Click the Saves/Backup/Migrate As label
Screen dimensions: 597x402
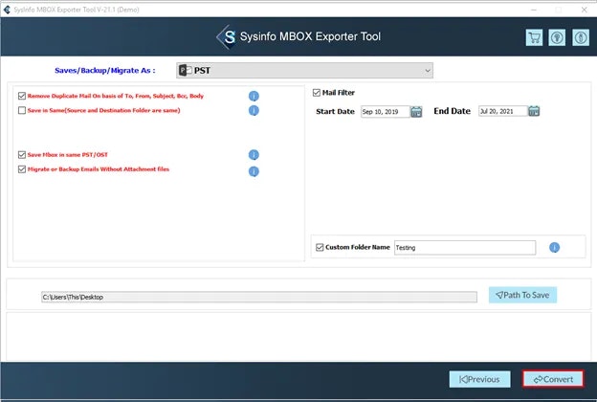point(105,71)
